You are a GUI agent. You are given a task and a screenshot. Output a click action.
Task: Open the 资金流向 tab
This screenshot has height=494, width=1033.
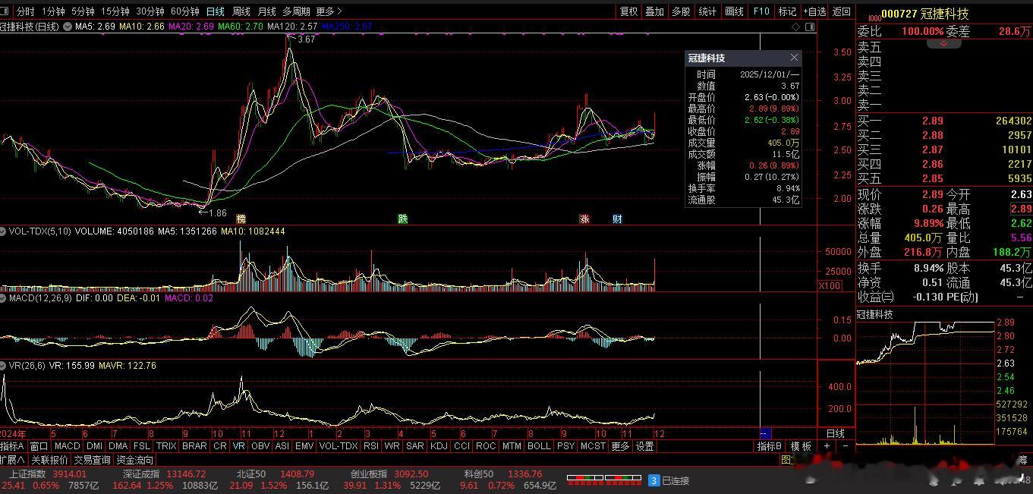click(134, 460)
